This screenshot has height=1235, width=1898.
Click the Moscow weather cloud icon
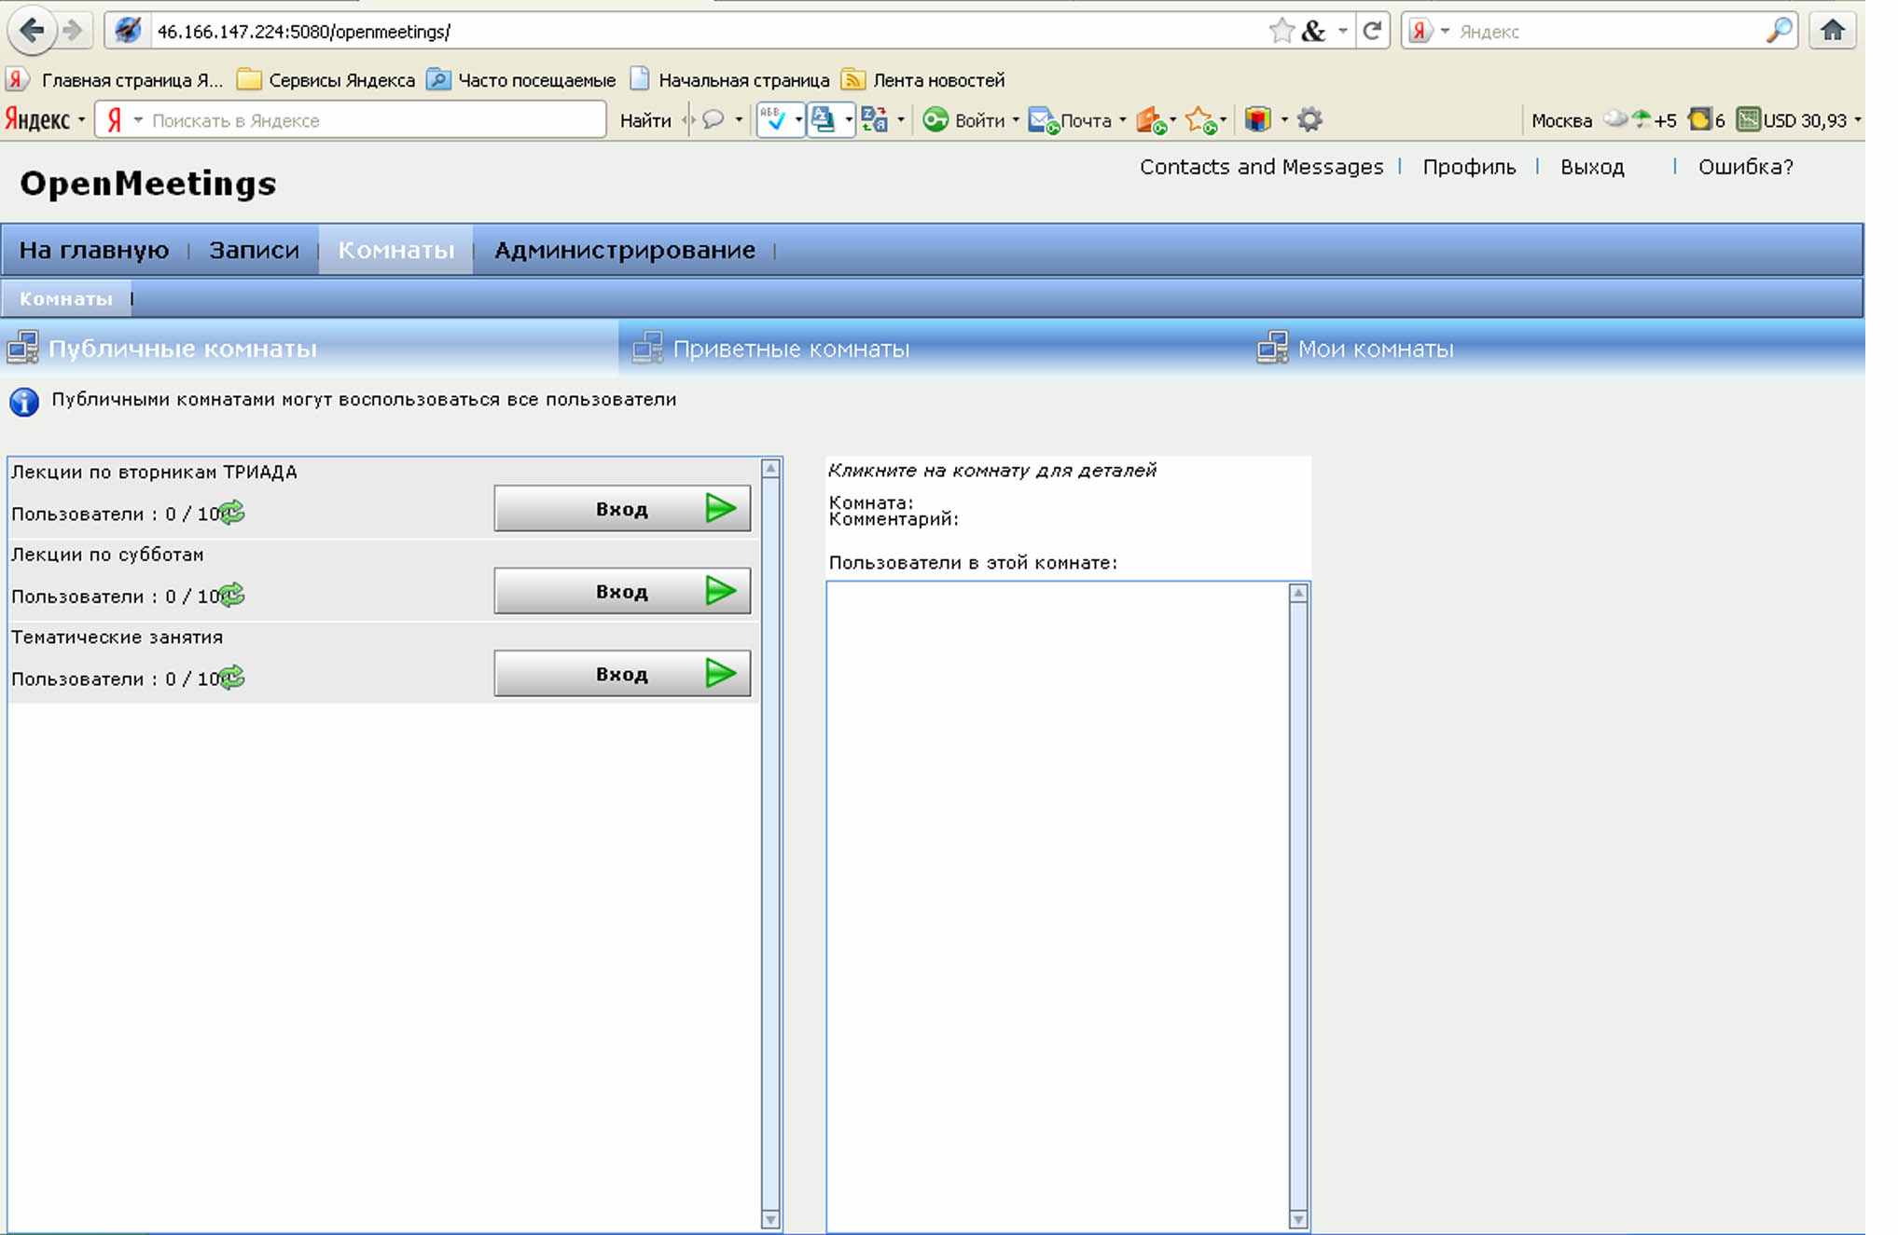(1615, 119)
